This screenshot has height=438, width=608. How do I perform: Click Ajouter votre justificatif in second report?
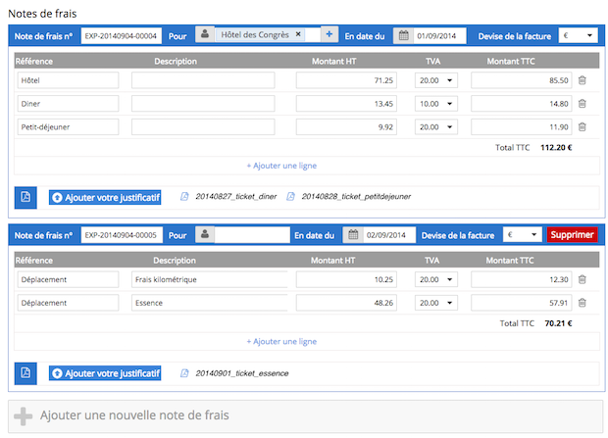pyautogui.click(x=104, y=373)
